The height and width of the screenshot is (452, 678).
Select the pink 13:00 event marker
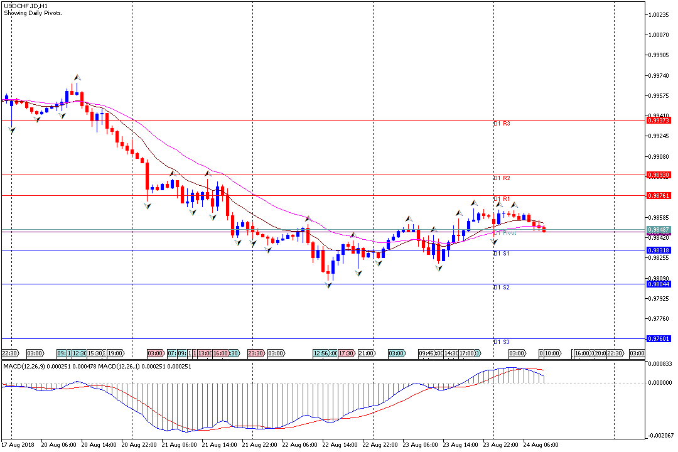point(205,353)
